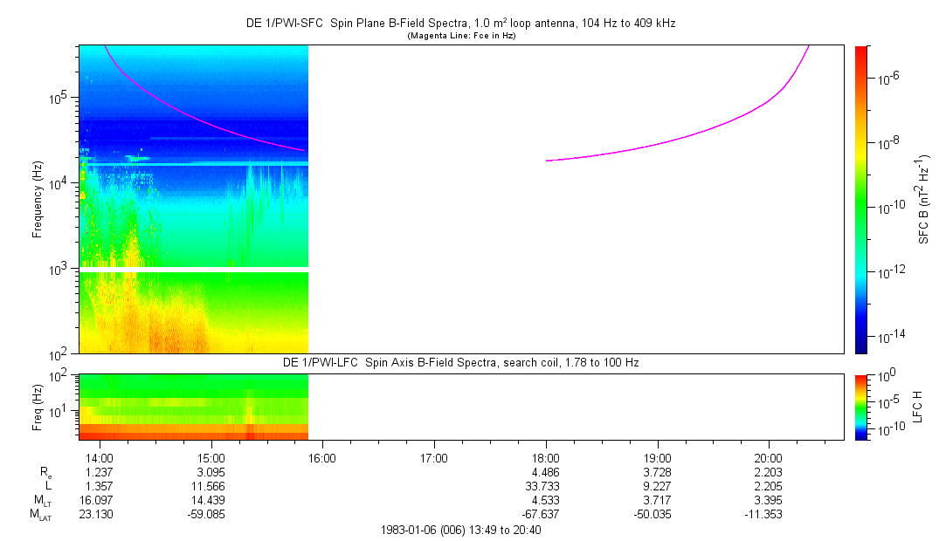Click the Frequency (Hz) y-axis label

coord(38,199)
